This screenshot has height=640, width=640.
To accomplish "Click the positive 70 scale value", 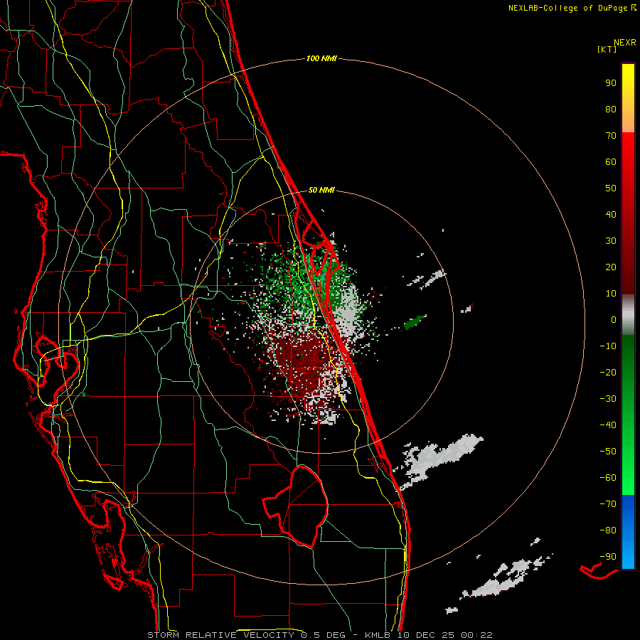I will coord(611,136).
